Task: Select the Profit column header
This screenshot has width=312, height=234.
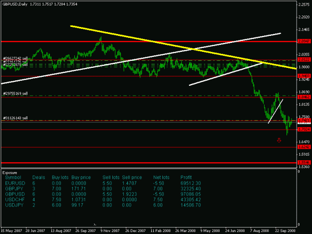Action: (x=186, y=178)
